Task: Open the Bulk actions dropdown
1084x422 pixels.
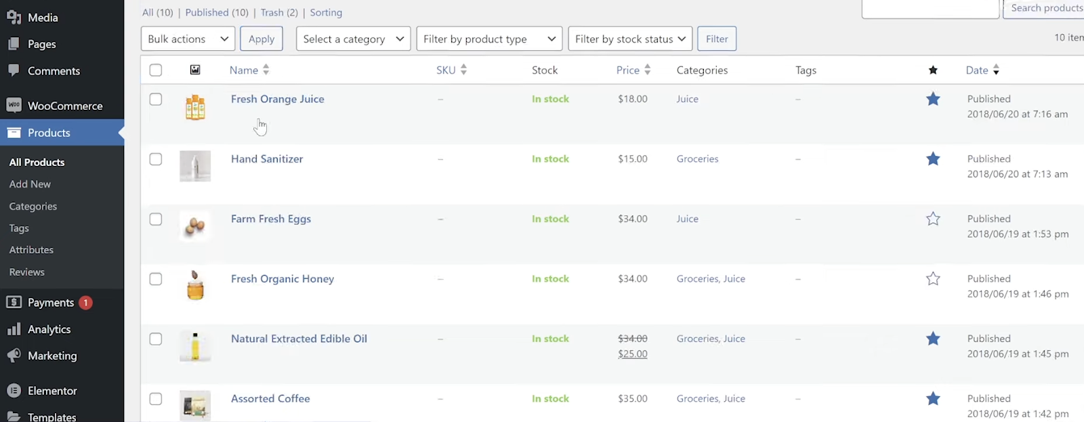Action: tap(188, 39)
